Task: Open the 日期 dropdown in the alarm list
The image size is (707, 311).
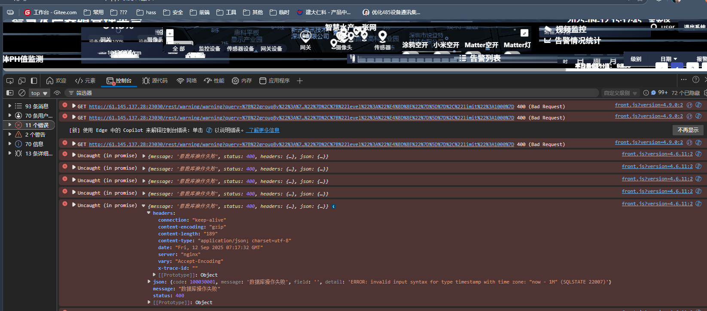Action: pos(669,59)
